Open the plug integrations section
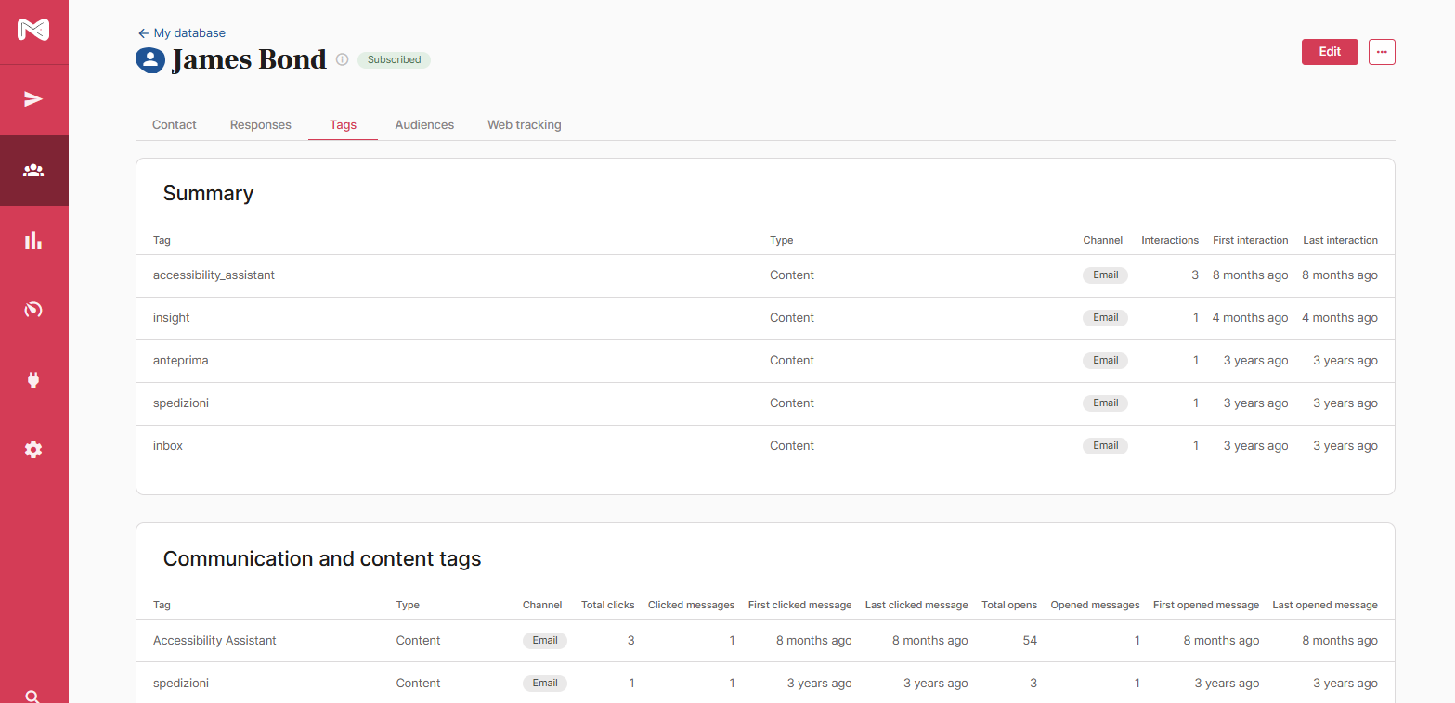 click(x=33, y=379)
